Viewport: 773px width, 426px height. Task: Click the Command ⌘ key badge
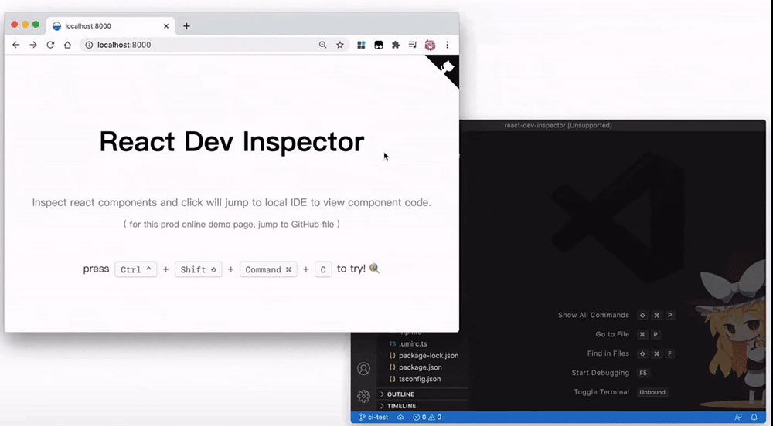[268, 269]
